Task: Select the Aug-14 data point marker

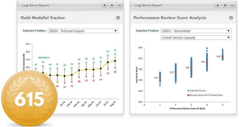Action: click(115, 61)
